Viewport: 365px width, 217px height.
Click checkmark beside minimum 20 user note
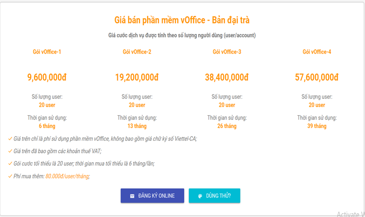pyautogui.click(x=10, y=163)
